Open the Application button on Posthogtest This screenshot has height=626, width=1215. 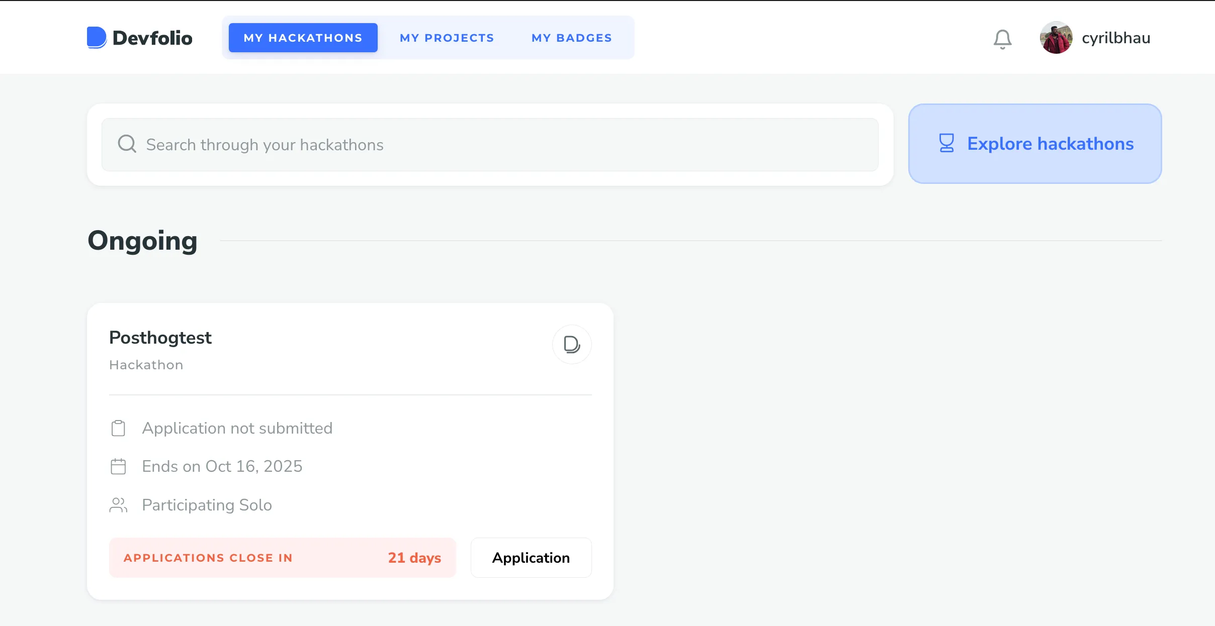pos(531,558)
